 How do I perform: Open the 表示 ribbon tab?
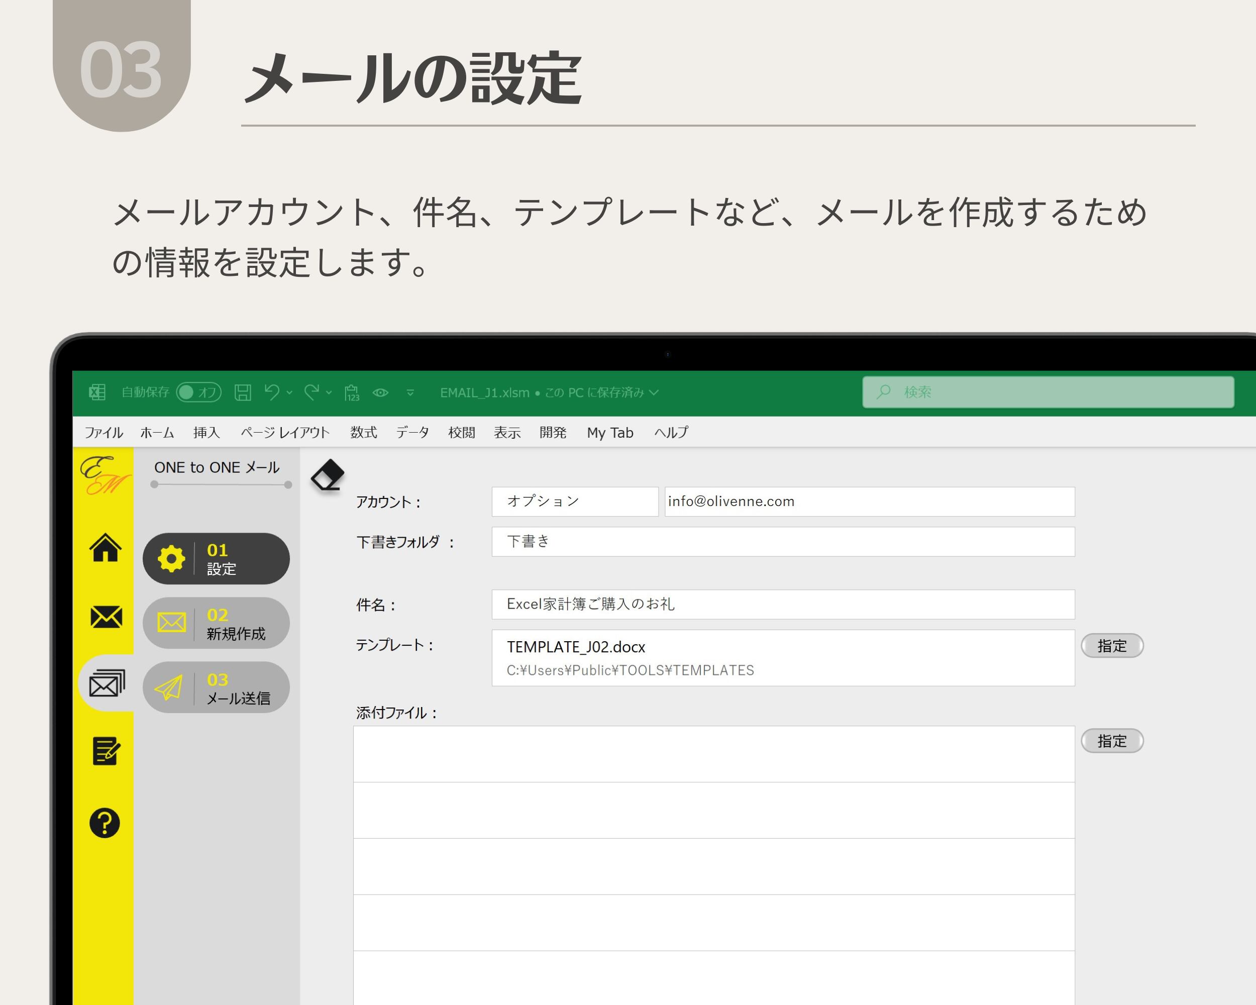[507, 432]
